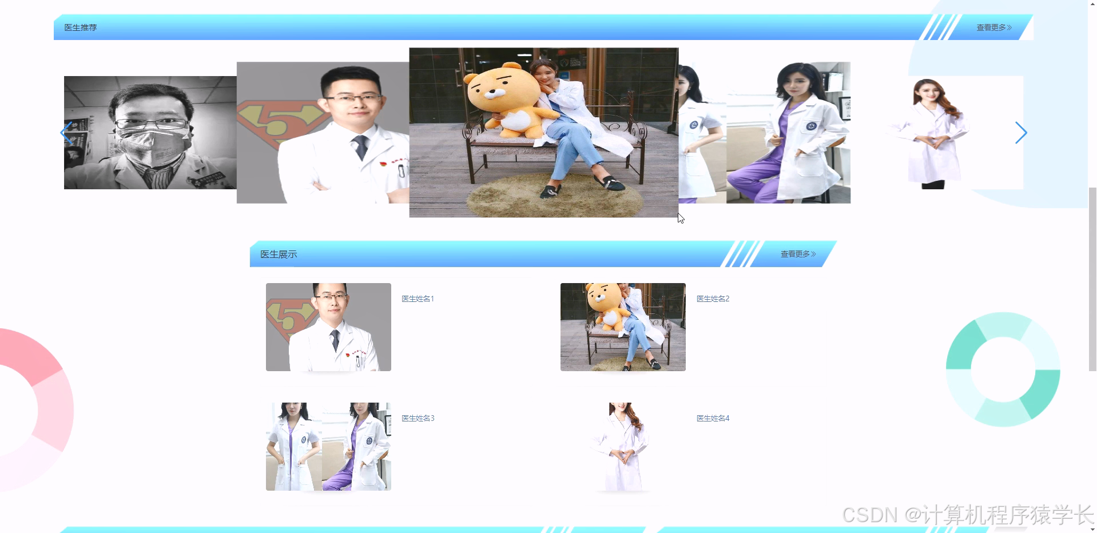Open the 医生姓名2 doctor profile link
Viewport: 1097px width, 533px height.
pyautogui.click(x=712, y=298)
